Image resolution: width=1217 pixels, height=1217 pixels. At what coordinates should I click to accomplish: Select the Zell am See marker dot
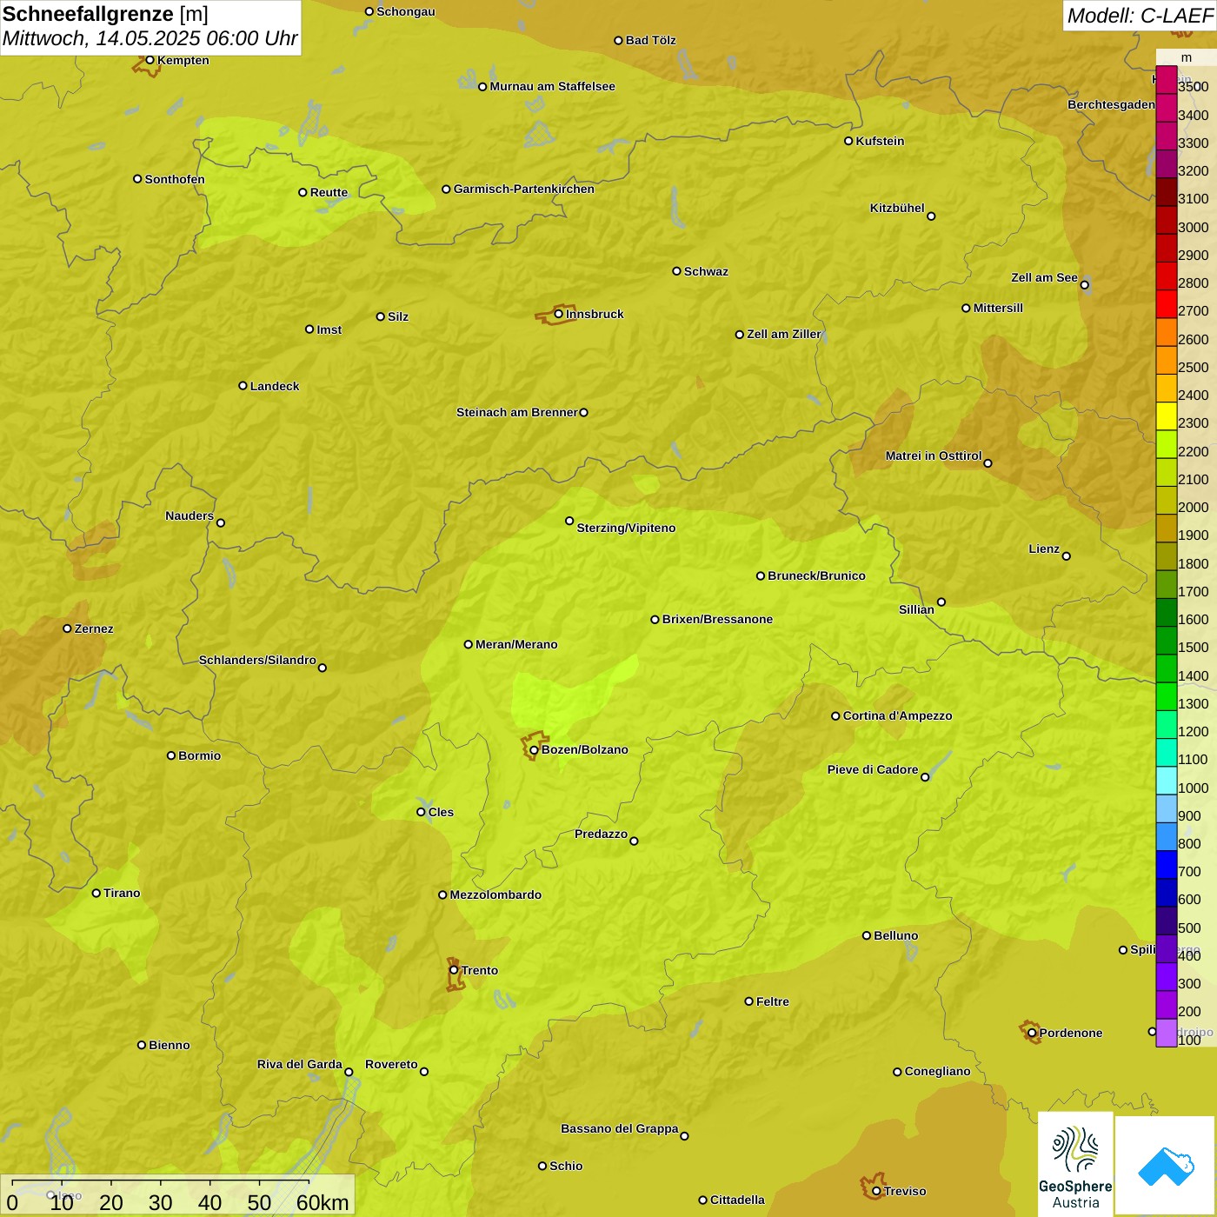(1084, 285)
